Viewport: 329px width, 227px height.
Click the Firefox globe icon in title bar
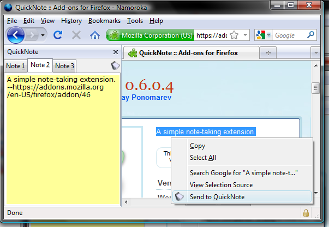pyautogui.click(x=8, y=7)
